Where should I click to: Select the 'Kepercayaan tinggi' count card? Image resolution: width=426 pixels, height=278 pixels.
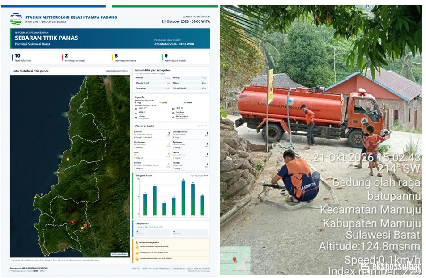pos(85,58)
